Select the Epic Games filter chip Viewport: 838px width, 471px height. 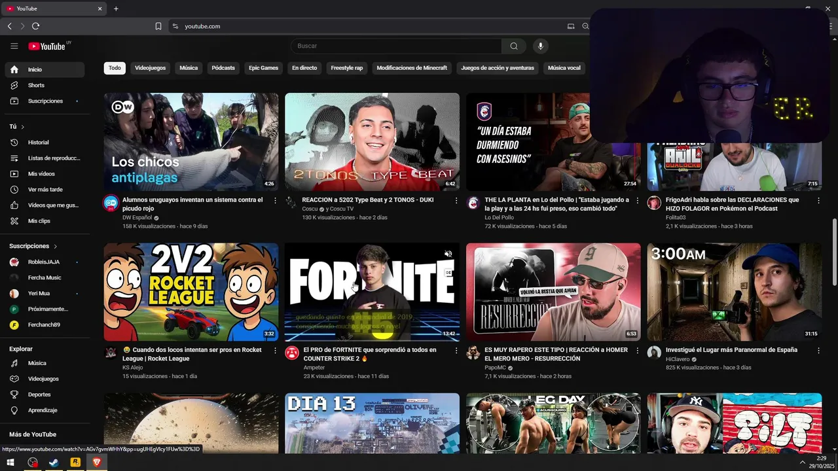click(263, 68)
